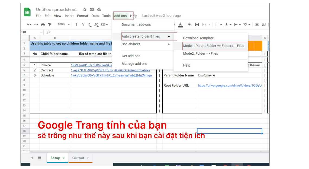Pick the text color underlined A swatch
The height and width of the screenshot is (169, 309).
point(181,24)
